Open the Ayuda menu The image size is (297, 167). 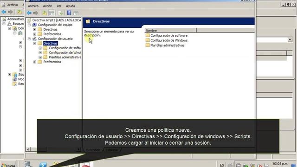click(x=70, y=6)
